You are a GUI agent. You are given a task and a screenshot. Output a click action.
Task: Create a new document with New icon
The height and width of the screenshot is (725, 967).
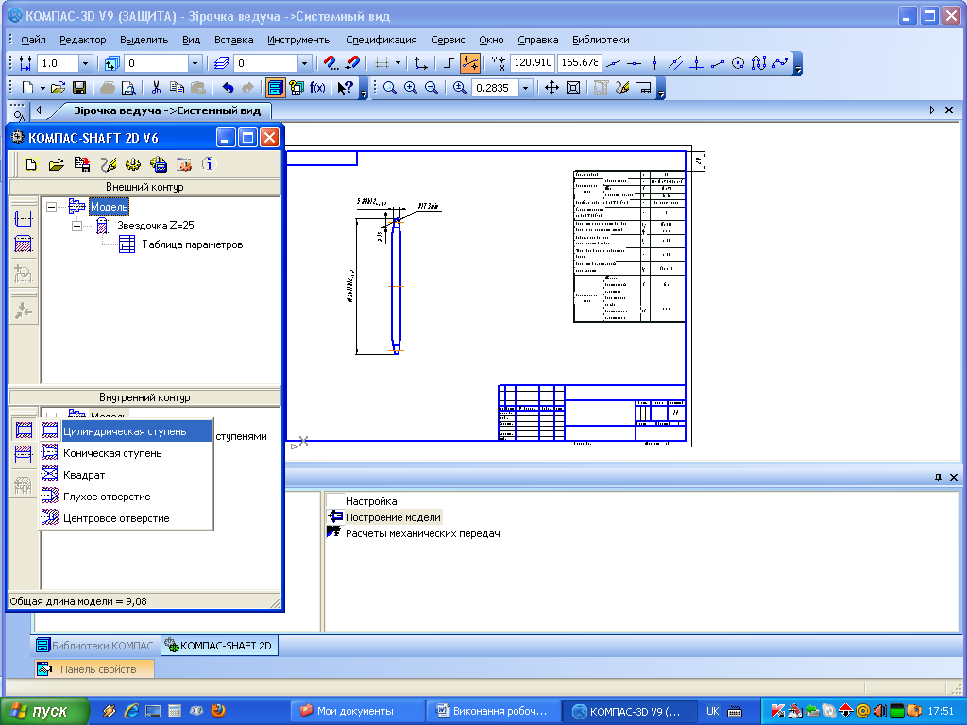pos(27,88)
